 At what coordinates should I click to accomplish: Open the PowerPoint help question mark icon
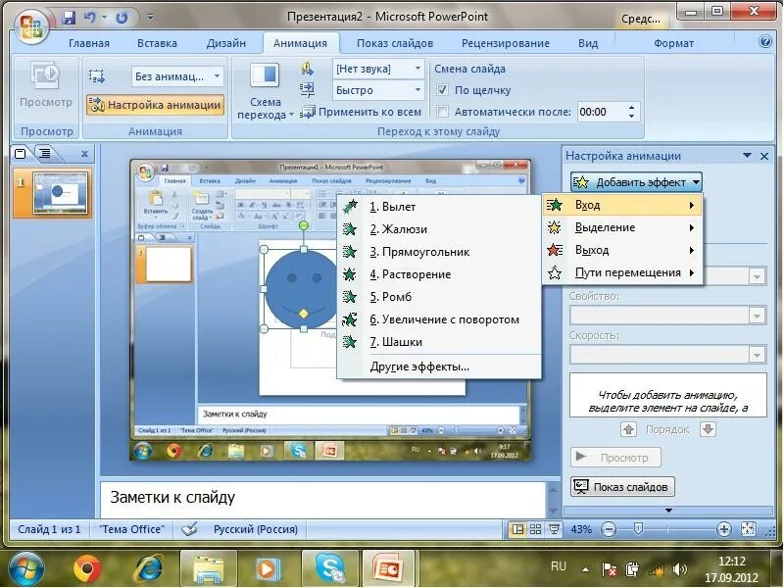tap(765, 41)
